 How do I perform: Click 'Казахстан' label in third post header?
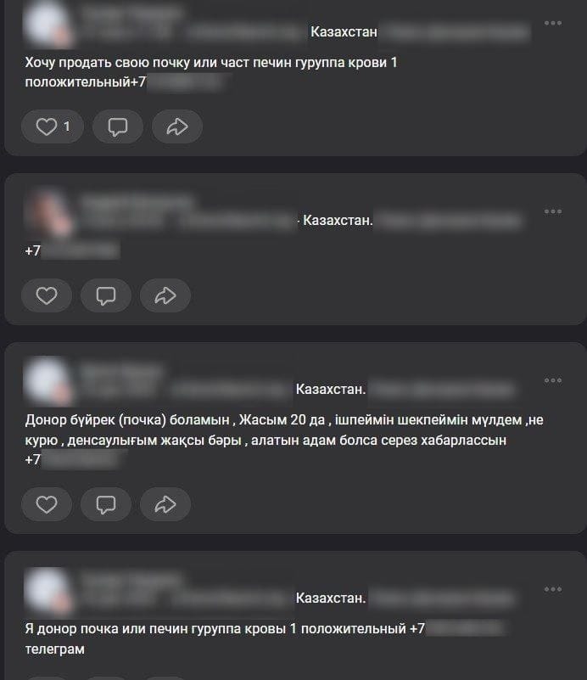(331, 390)
